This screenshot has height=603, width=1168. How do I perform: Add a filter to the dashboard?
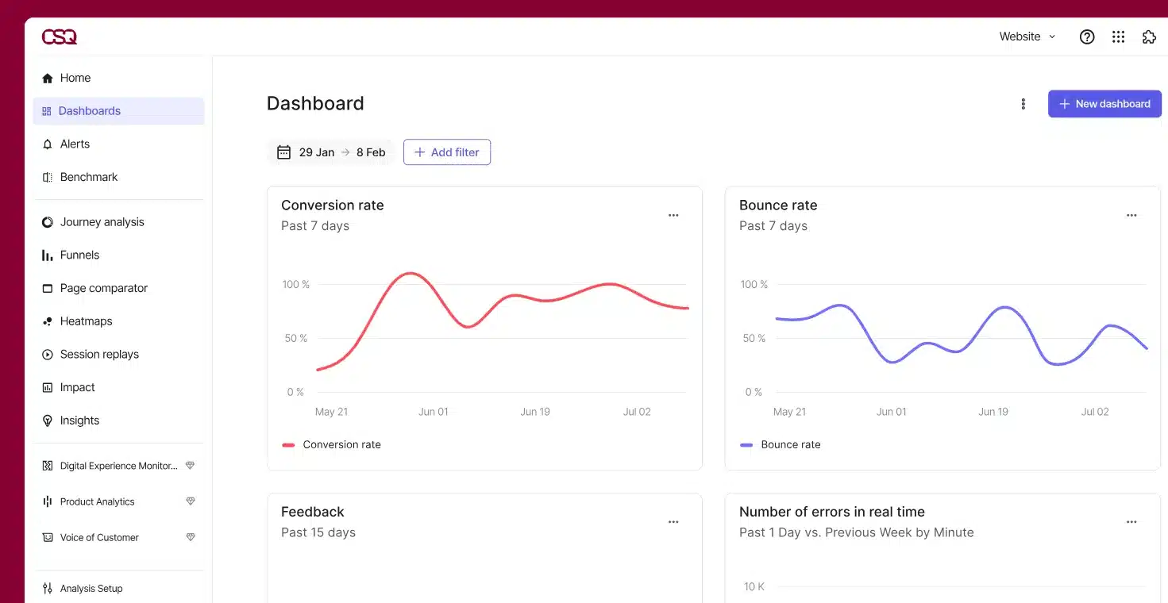click(447, 152)
